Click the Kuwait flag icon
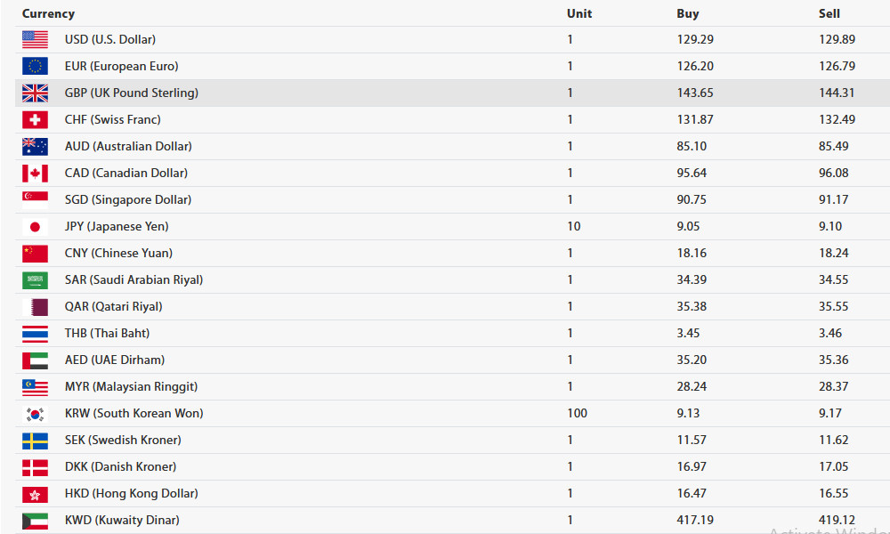 (35, 521)
